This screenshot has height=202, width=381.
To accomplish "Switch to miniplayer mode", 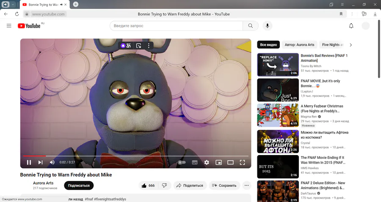I will [x=219, y=162].
